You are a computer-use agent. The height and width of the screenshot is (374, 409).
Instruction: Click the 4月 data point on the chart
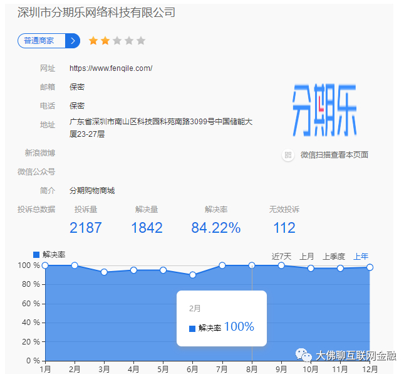point(133,270)
